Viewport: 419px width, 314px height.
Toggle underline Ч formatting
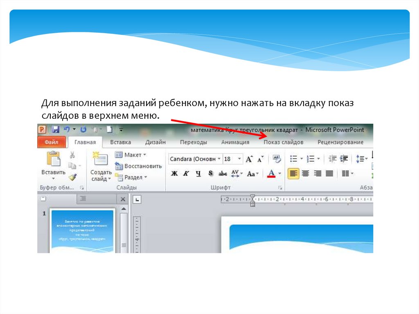[198, 174]
